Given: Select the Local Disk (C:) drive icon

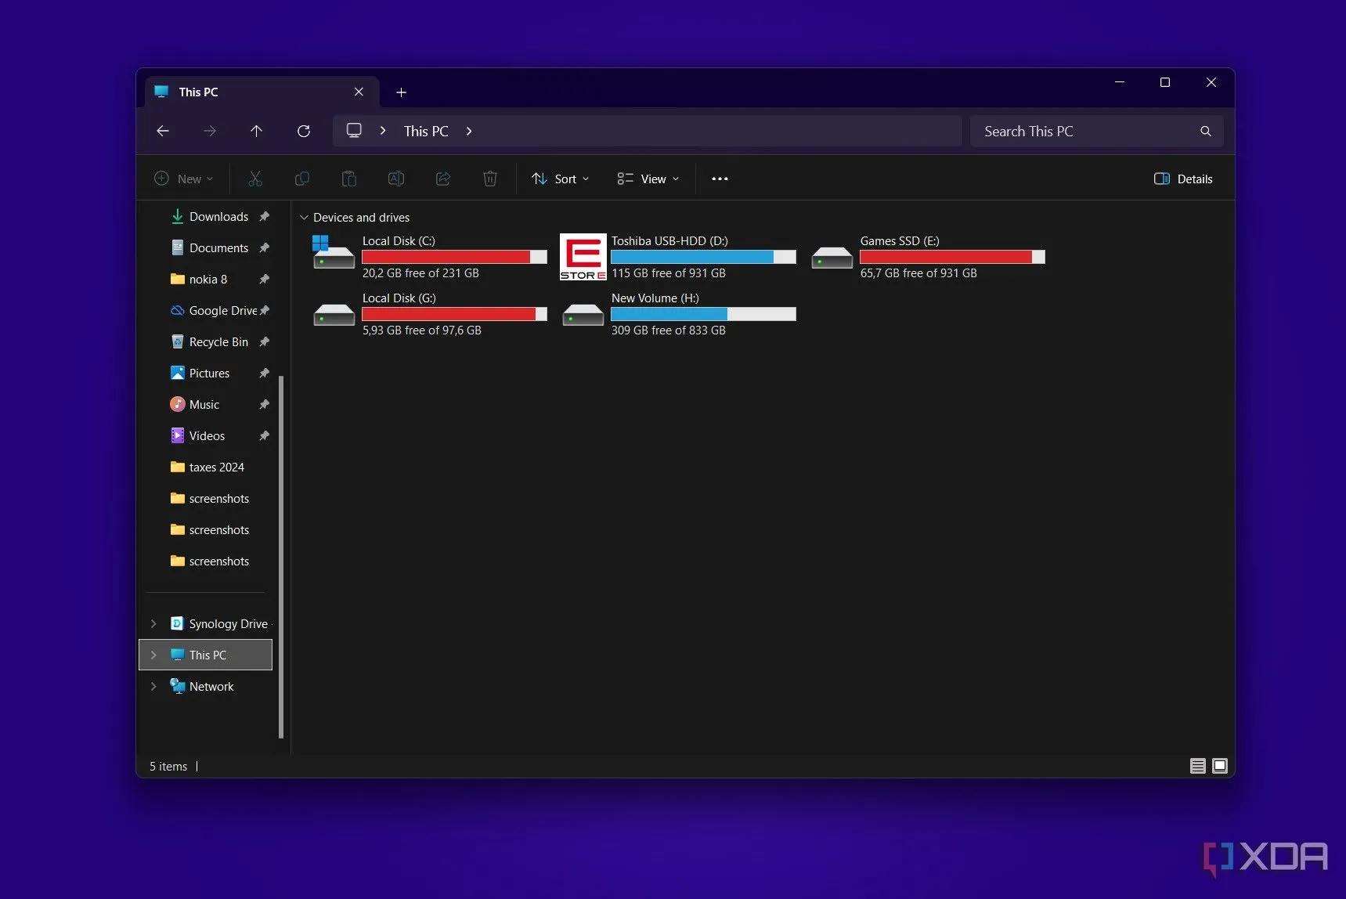Looking at the screenshot, I should (x=334, y=252).
